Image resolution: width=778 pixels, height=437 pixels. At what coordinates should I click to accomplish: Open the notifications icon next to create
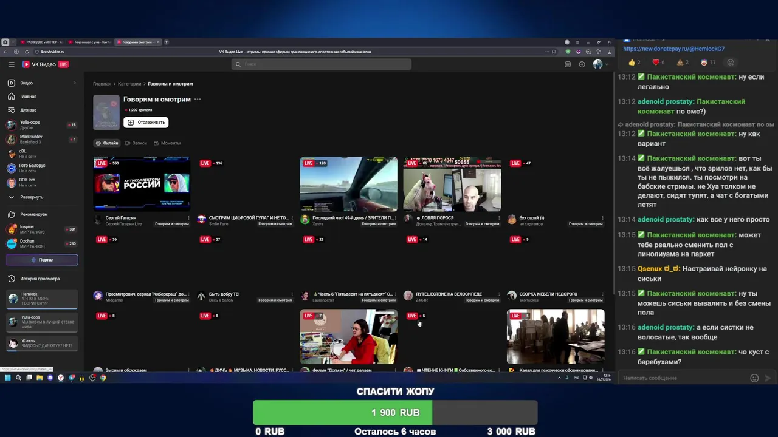click(568, 64)
